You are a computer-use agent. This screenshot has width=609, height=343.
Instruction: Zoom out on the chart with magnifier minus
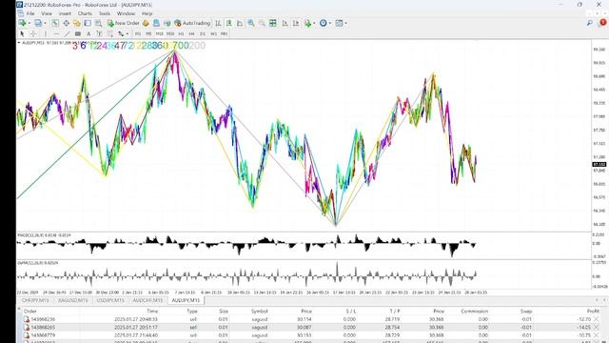263,23
